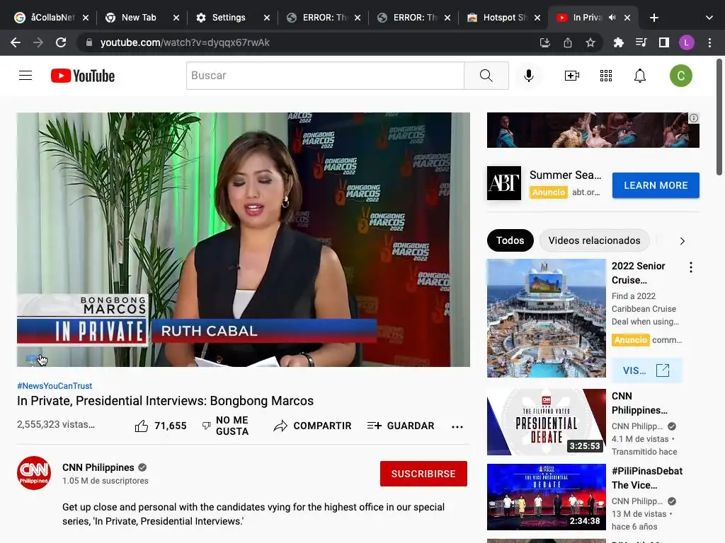Viewport: 725px width, 543px height.
Task: Like the video with thumbs-up icon
Action: click(142, 426)
